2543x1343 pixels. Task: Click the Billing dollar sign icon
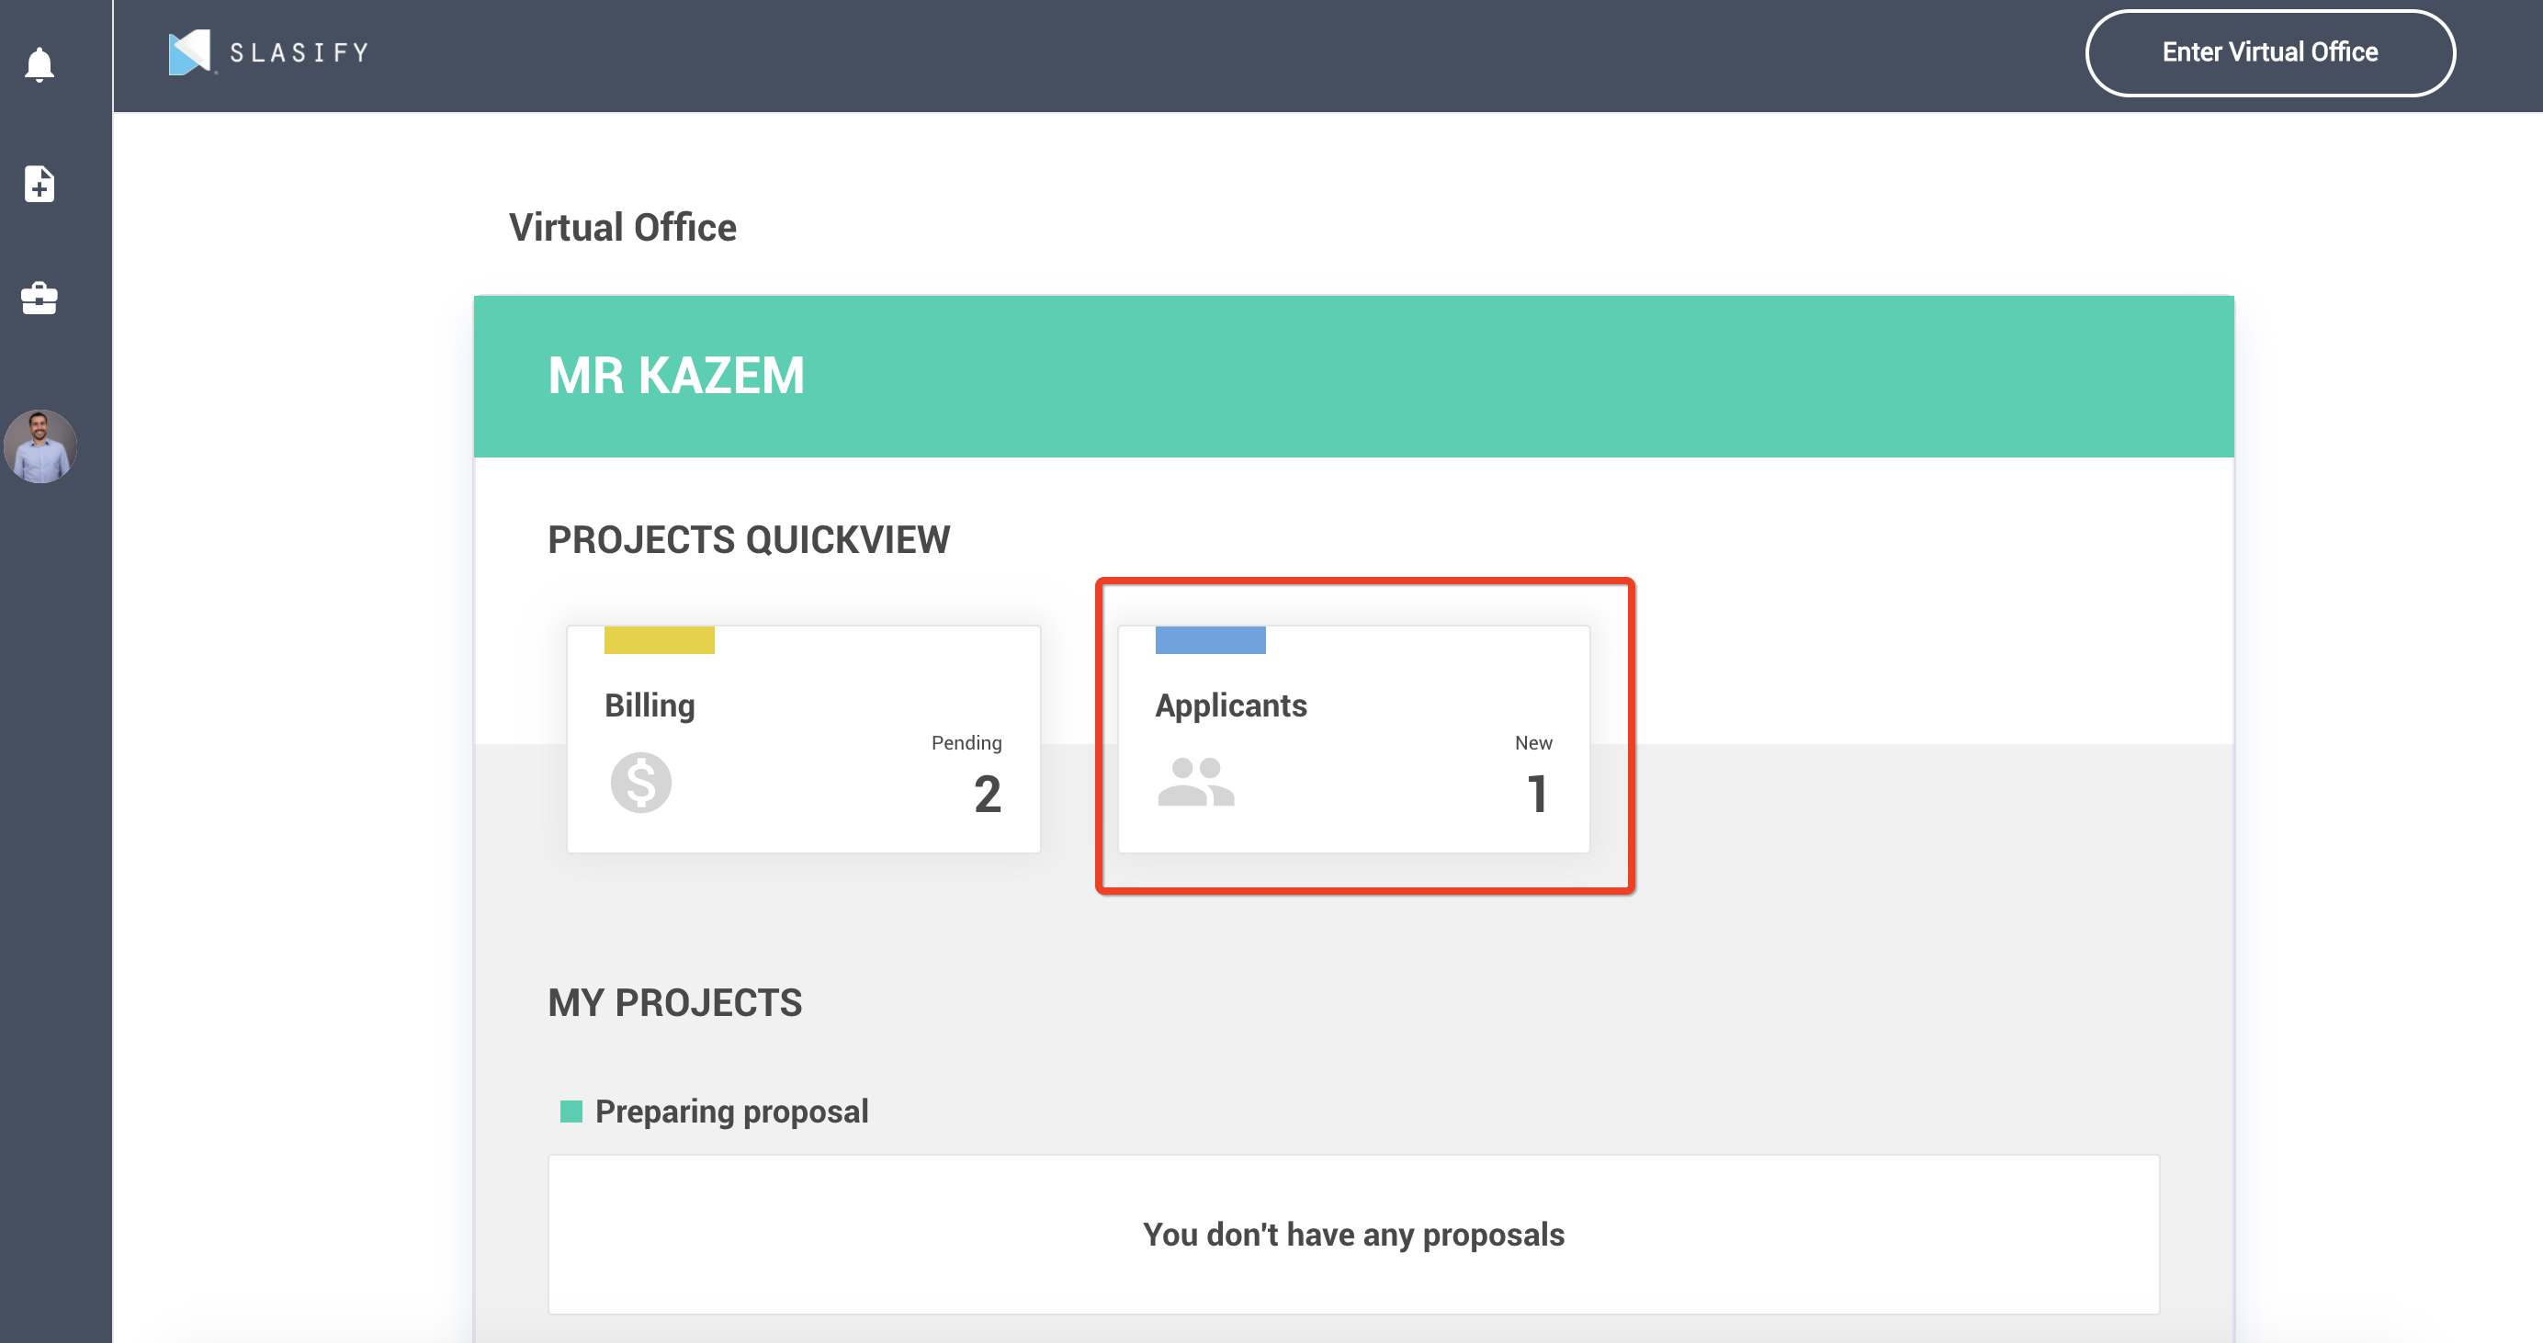coord(640,783)
